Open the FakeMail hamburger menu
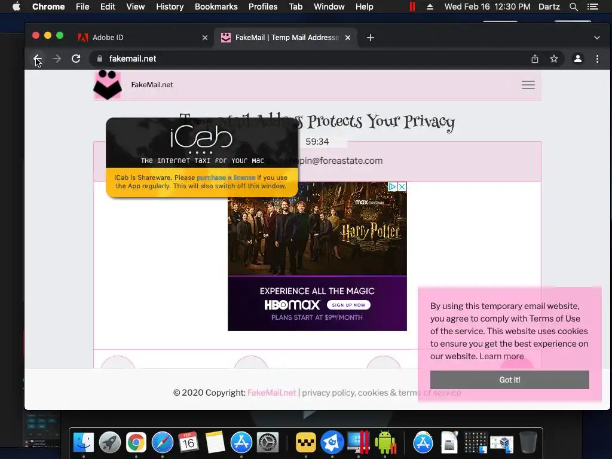Viewport: 612px width, 459px height. (x=528, y=85)
